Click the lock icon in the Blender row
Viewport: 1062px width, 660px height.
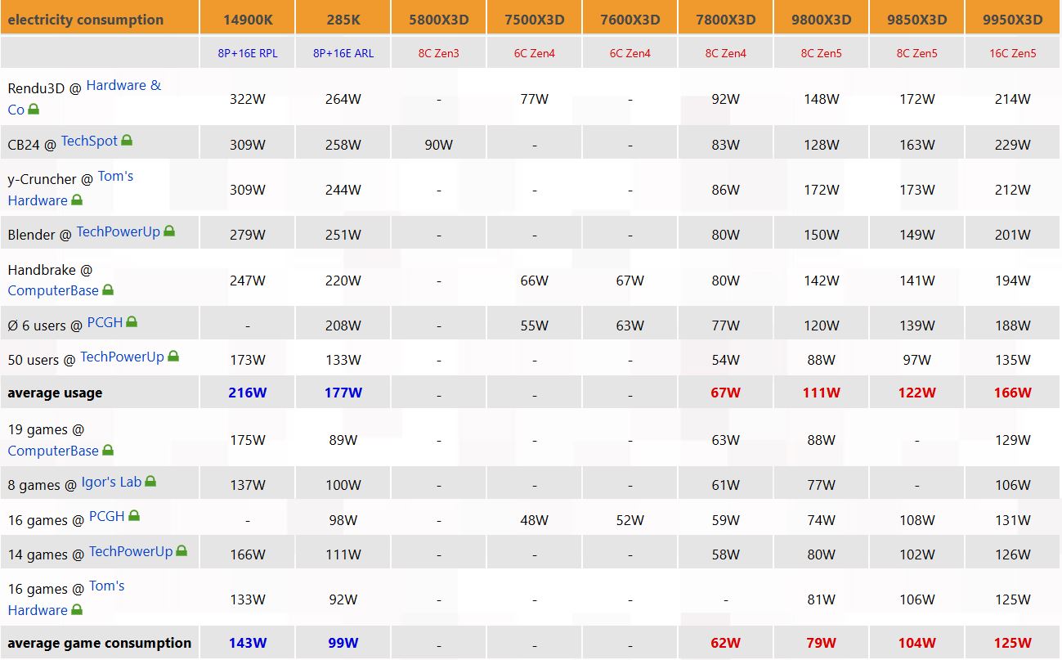click(169, 231)
